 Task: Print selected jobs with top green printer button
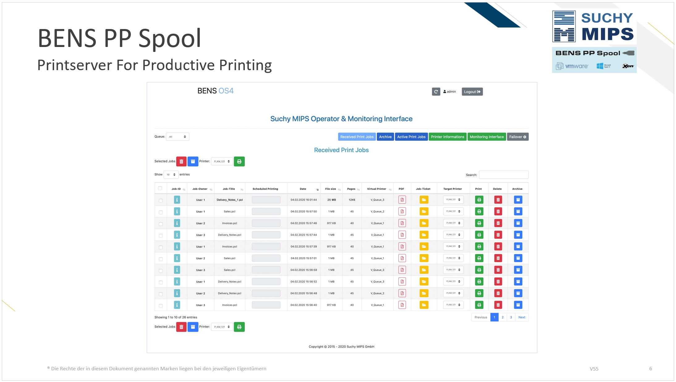[239, 161]
